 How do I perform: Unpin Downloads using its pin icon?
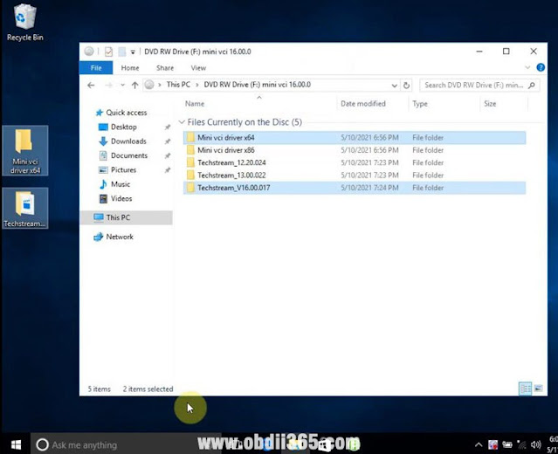click(168, 141)
